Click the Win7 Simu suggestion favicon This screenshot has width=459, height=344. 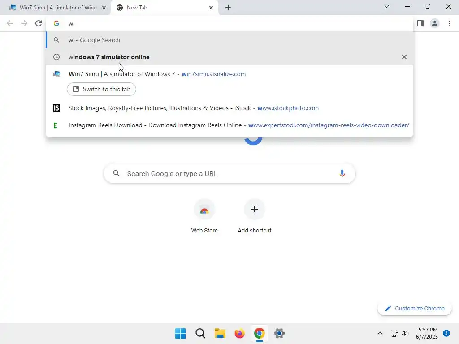[56, 74]
